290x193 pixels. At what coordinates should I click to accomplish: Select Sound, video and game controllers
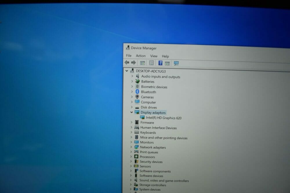[164, 181]
